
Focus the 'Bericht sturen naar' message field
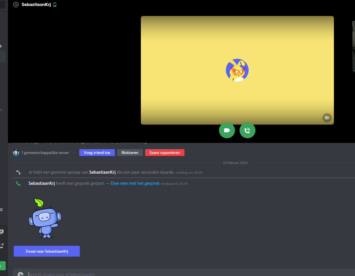pos(171,274)
